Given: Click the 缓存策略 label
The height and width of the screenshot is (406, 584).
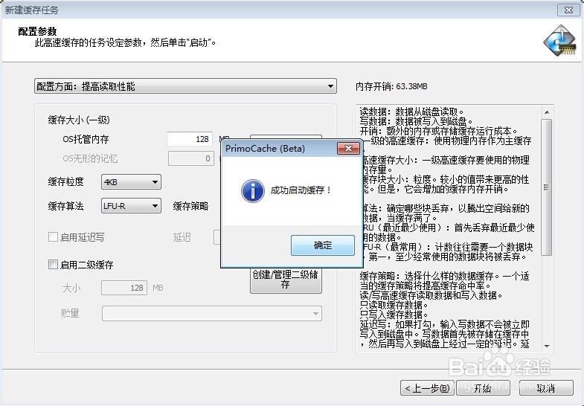Looking at the screenshot, I should coord(190,206).
